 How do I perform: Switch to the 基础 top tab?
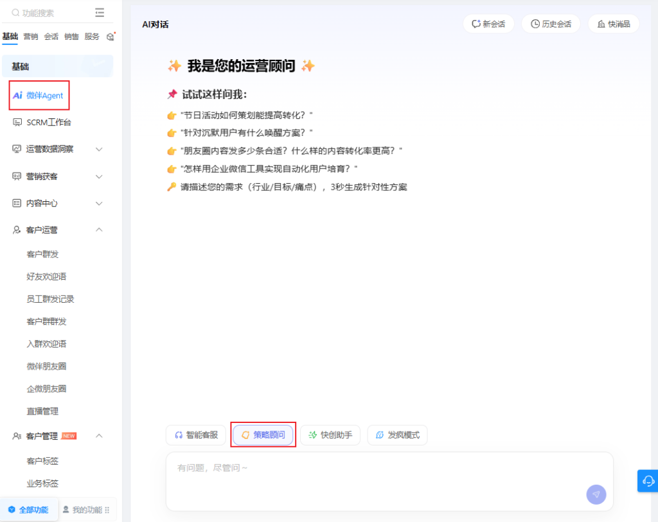point(10,37)
